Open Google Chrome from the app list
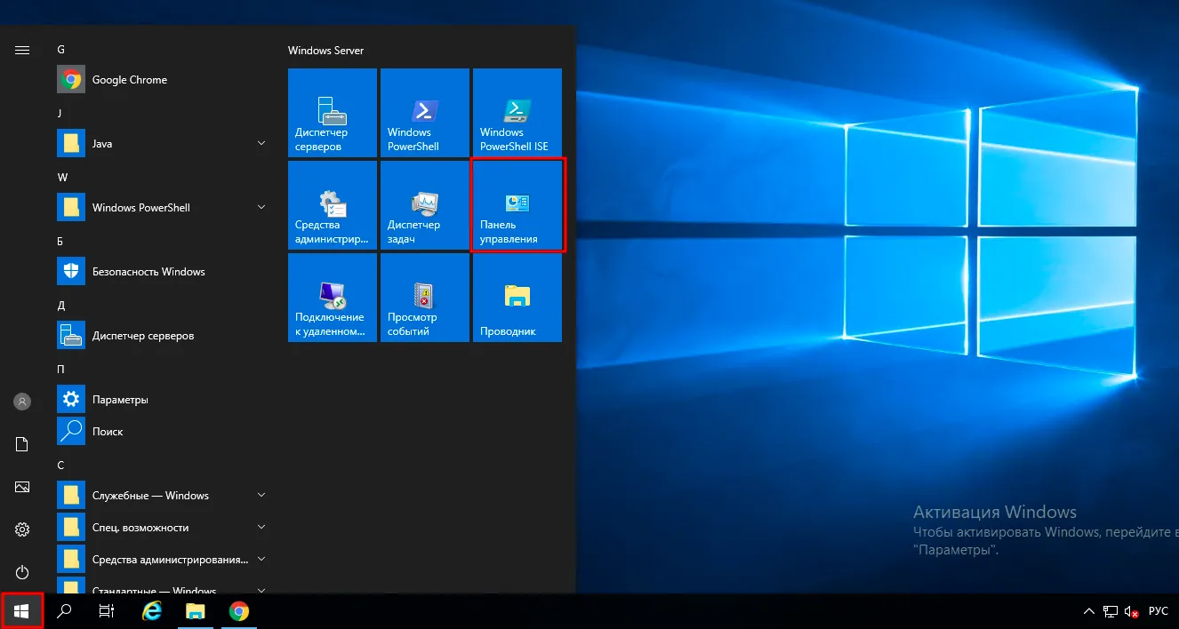1179x629 pixels. click(x=164, y=80)
